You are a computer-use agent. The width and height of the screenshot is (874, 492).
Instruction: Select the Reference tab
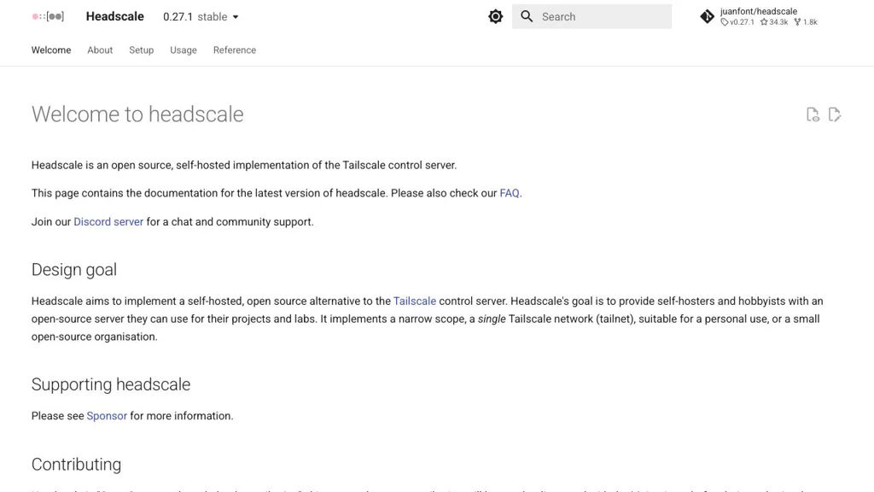[235, 50]
